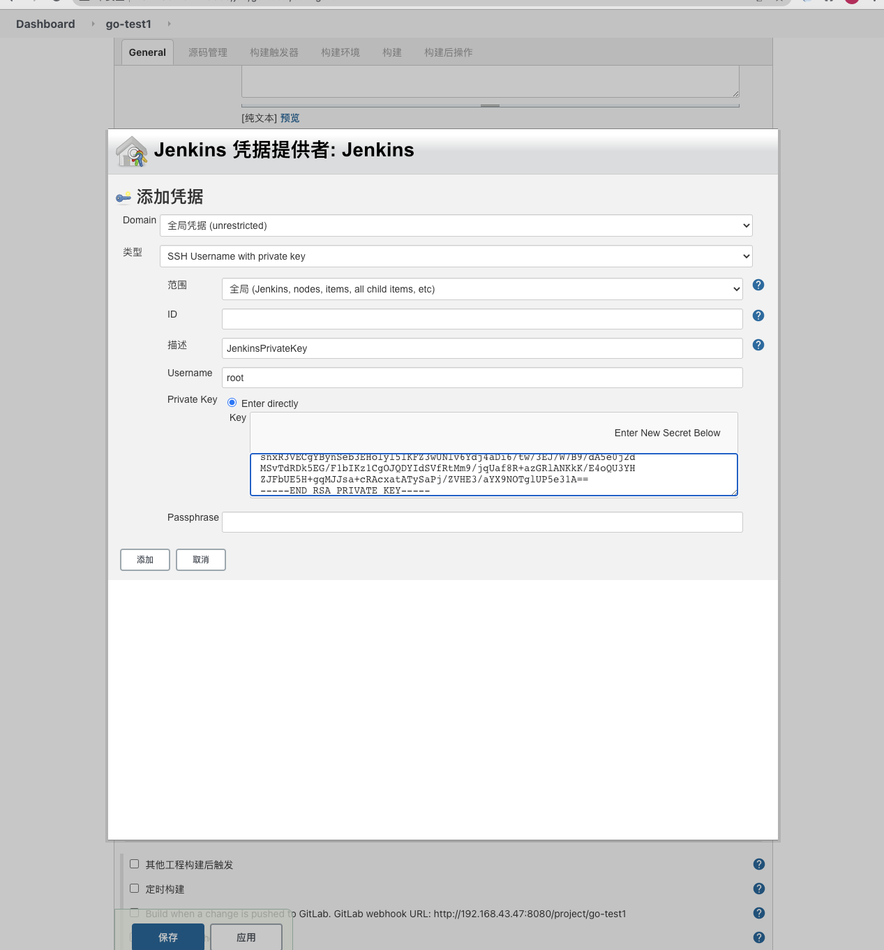This screenshot has height=950, width=884.
Task: Focus the Passphrase input field
Action: click(482, 522)
